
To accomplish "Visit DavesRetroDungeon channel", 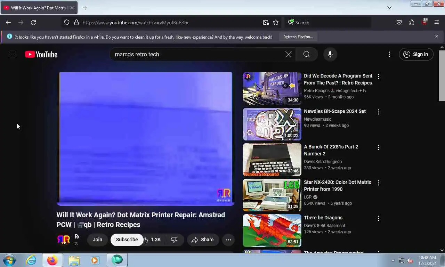I will click(323, 162).
